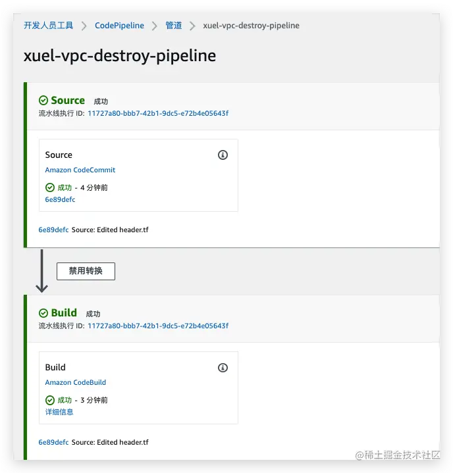Screen dimensions: 453x473
Task: Open commit 6e89defc inside the Source card
Action: pos(60,199)
